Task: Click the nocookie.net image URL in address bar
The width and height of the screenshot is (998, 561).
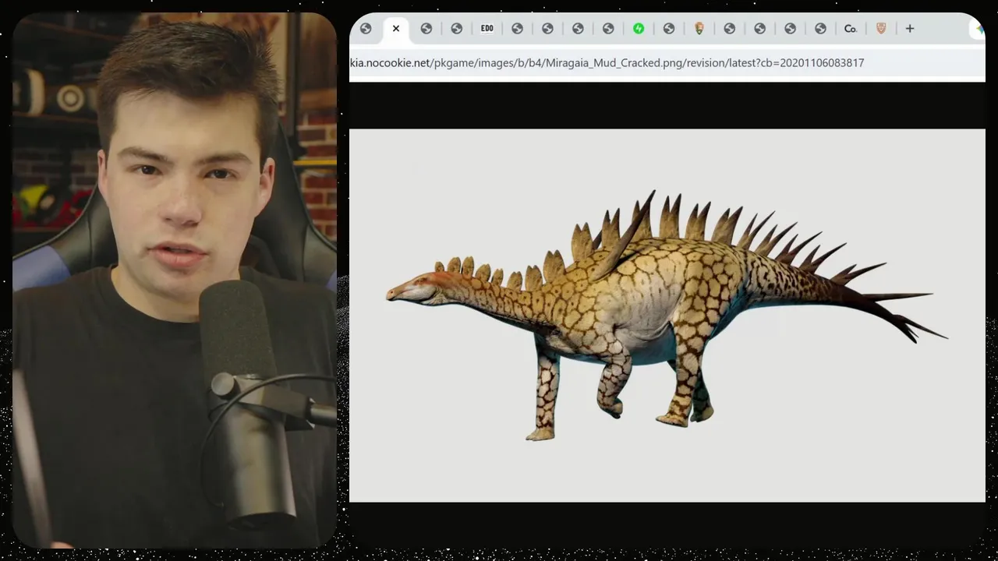Action: (607, 63)
